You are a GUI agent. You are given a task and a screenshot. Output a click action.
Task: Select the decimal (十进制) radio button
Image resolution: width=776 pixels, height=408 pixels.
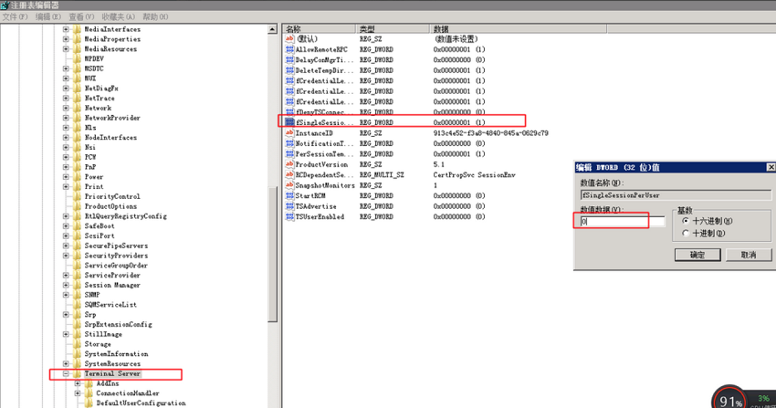click(686, 233)
